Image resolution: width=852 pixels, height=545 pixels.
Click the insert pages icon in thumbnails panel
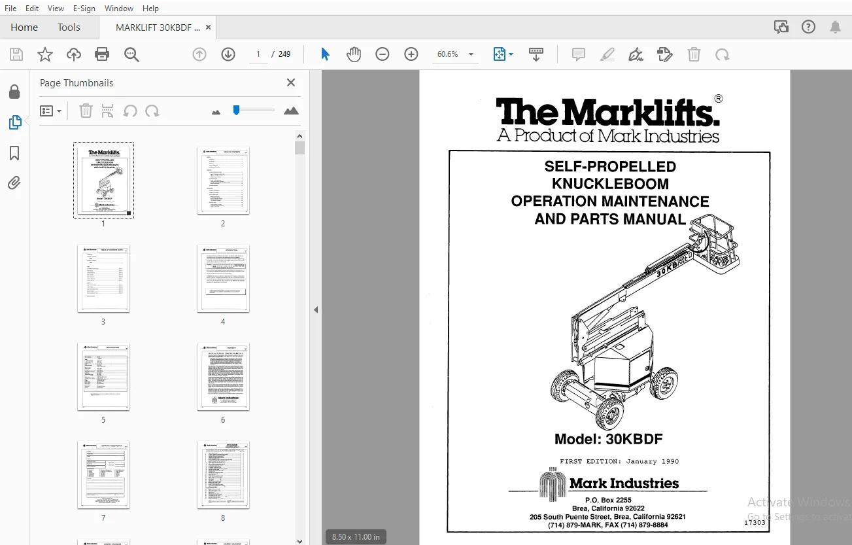click(x=108, y=111)
